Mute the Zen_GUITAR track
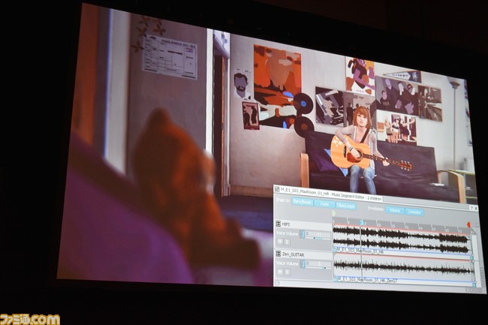 point(280,272)
